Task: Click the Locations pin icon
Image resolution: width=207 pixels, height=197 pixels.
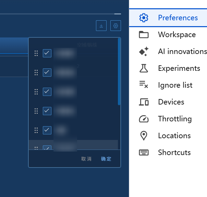Action: click(144, 135)
